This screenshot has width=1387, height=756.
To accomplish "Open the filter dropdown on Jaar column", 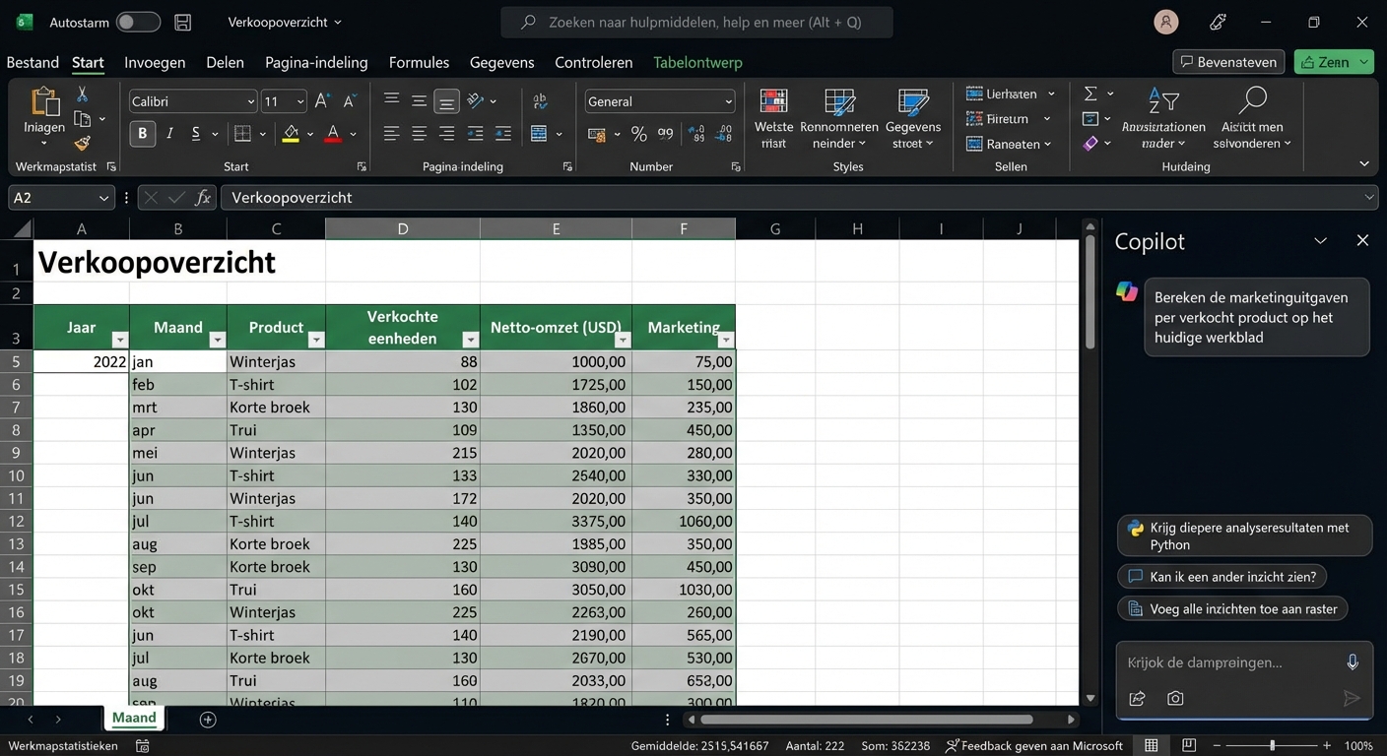I will click(119, 339).
